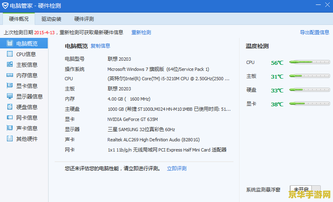The height and width of the screenshot is (202, 333).
Task: Open the 显示器信息 monitor icon
Action: 9,96
